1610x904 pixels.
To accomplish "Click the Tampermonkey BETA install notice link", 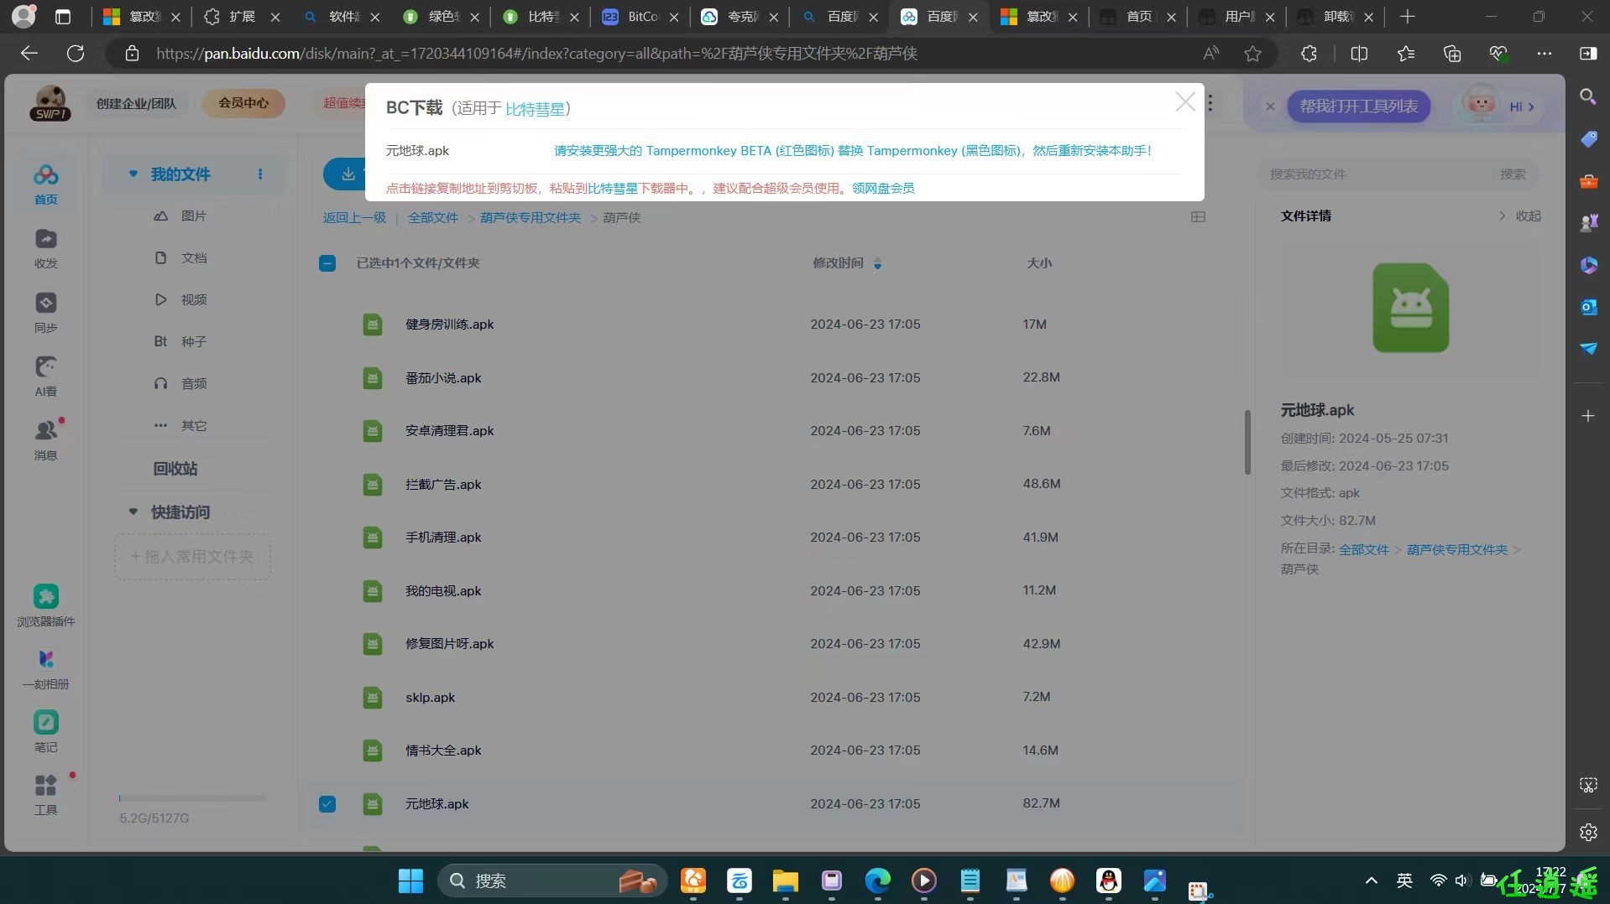I will pos(853,151).
